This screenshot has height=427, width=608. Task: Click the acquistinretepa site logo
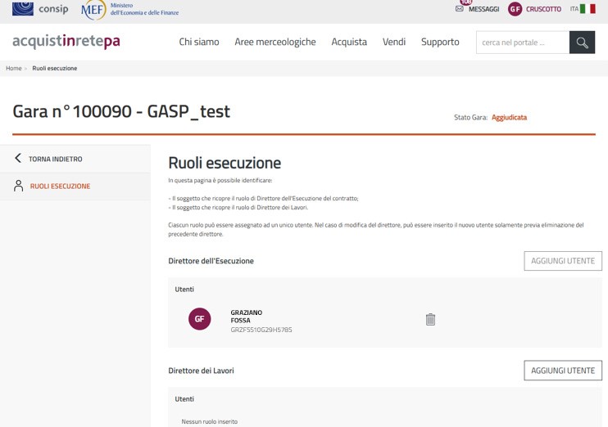tap(66, 42)
